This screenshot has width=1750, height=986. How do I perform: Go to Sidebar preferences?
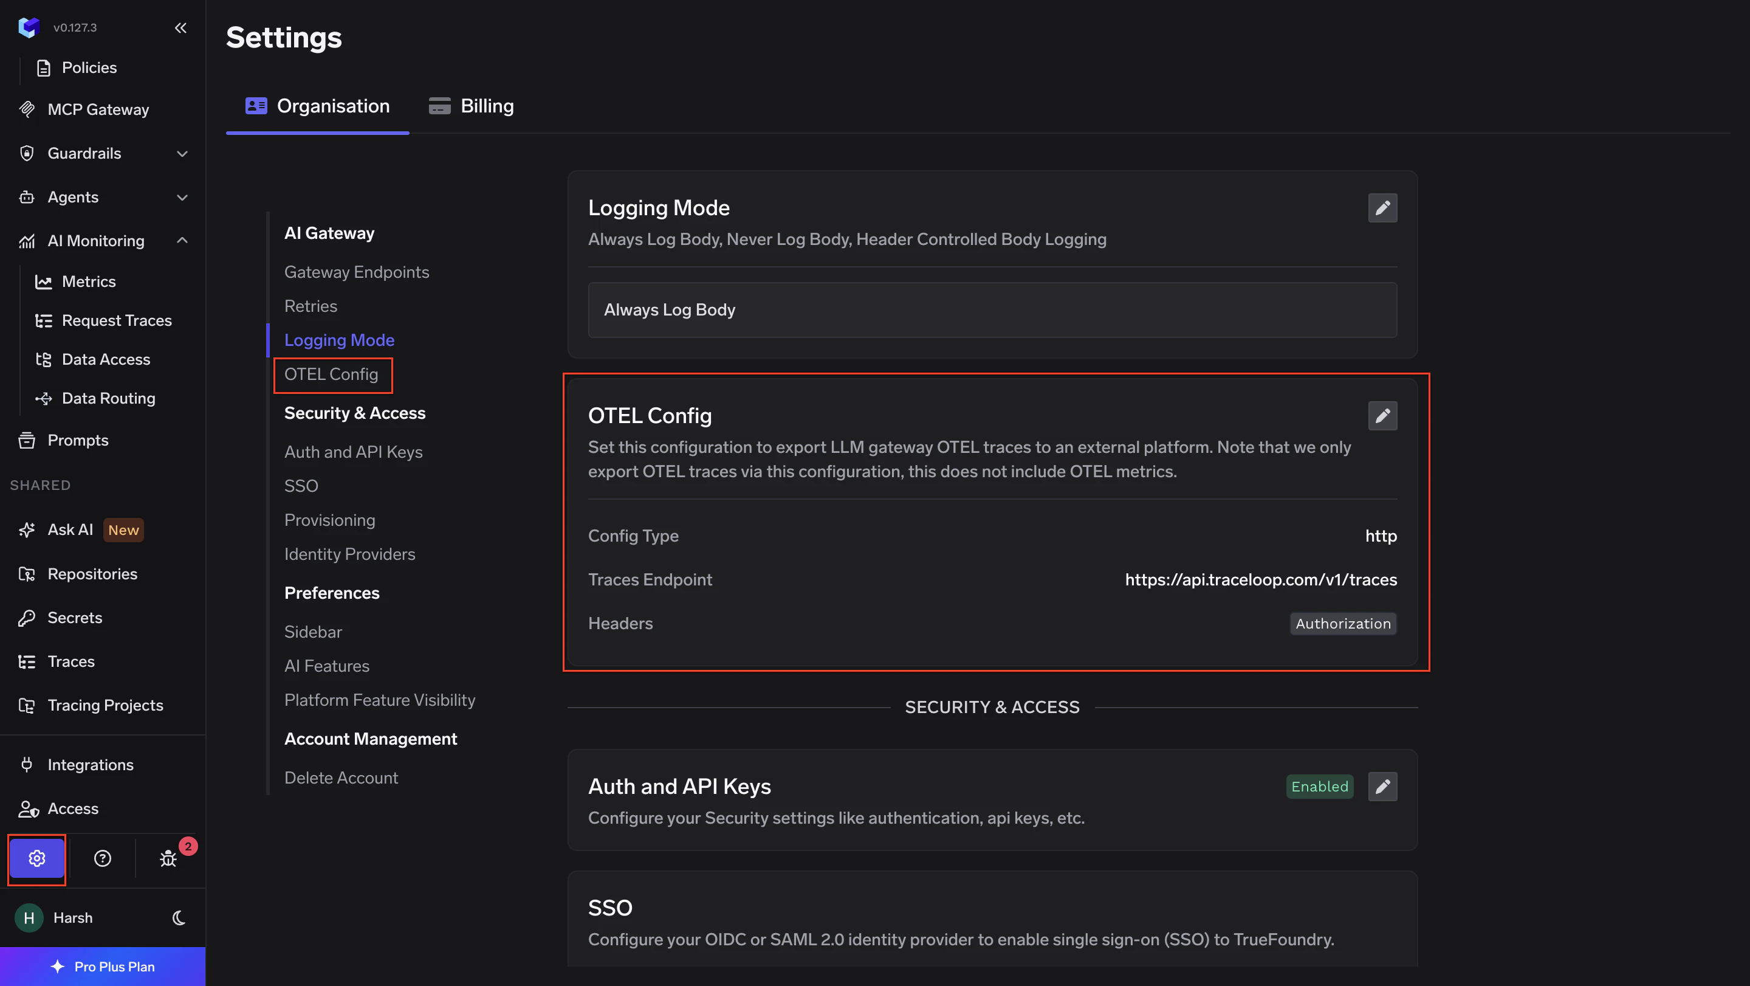click(x=312, y=632)
